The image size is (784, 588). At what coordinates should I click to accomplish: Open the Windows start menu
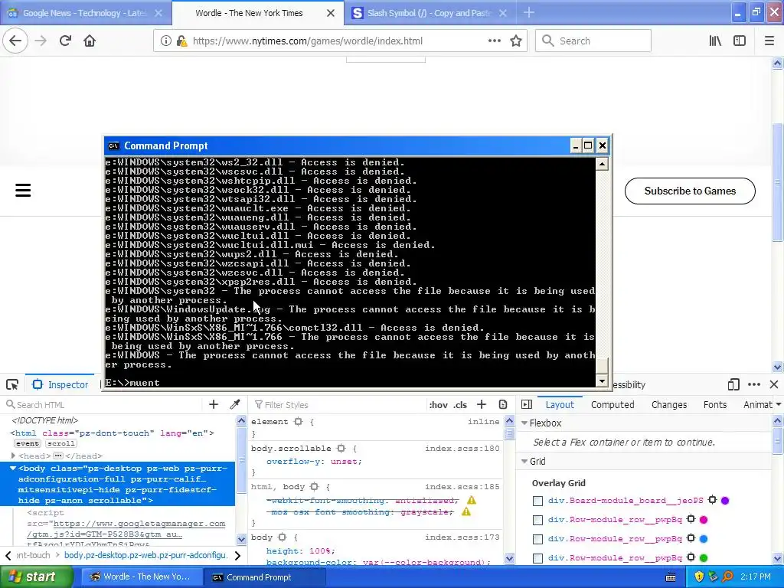pos(36,577)
